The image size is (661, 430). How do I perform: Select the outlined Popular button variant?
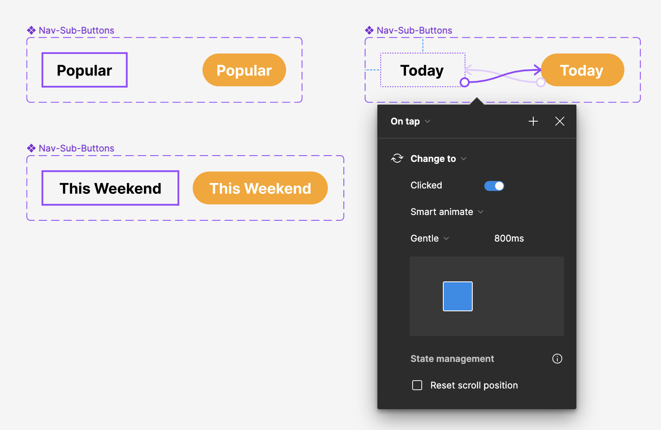coord(85,70)
